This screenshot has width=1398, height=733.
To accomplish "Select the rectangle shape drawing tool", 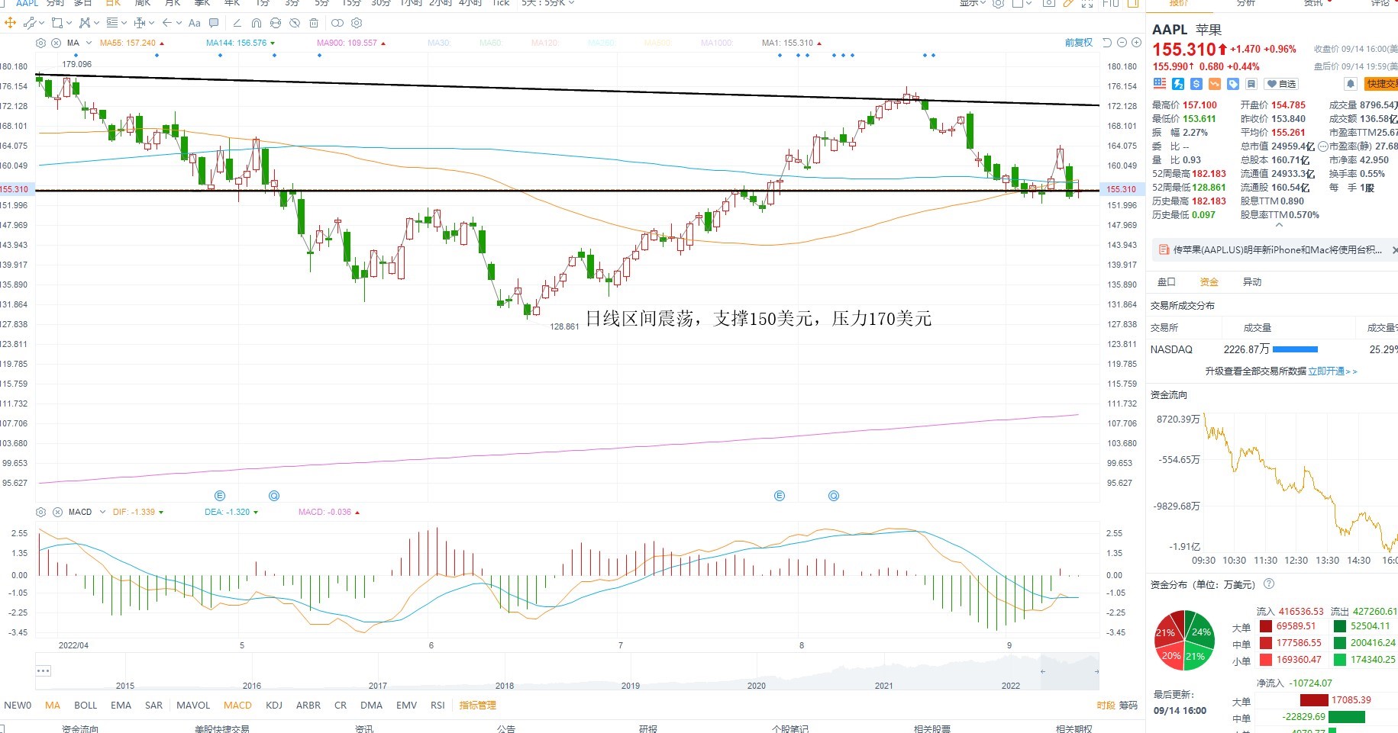I will 57,23.
